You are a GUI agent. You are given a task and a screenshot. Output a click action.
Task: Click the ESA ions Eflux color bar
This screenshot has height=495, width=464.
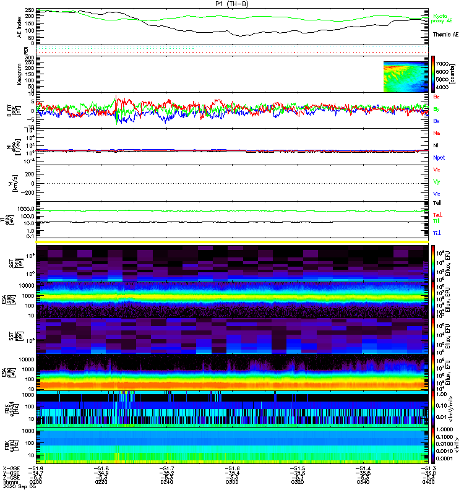point(433,300)
